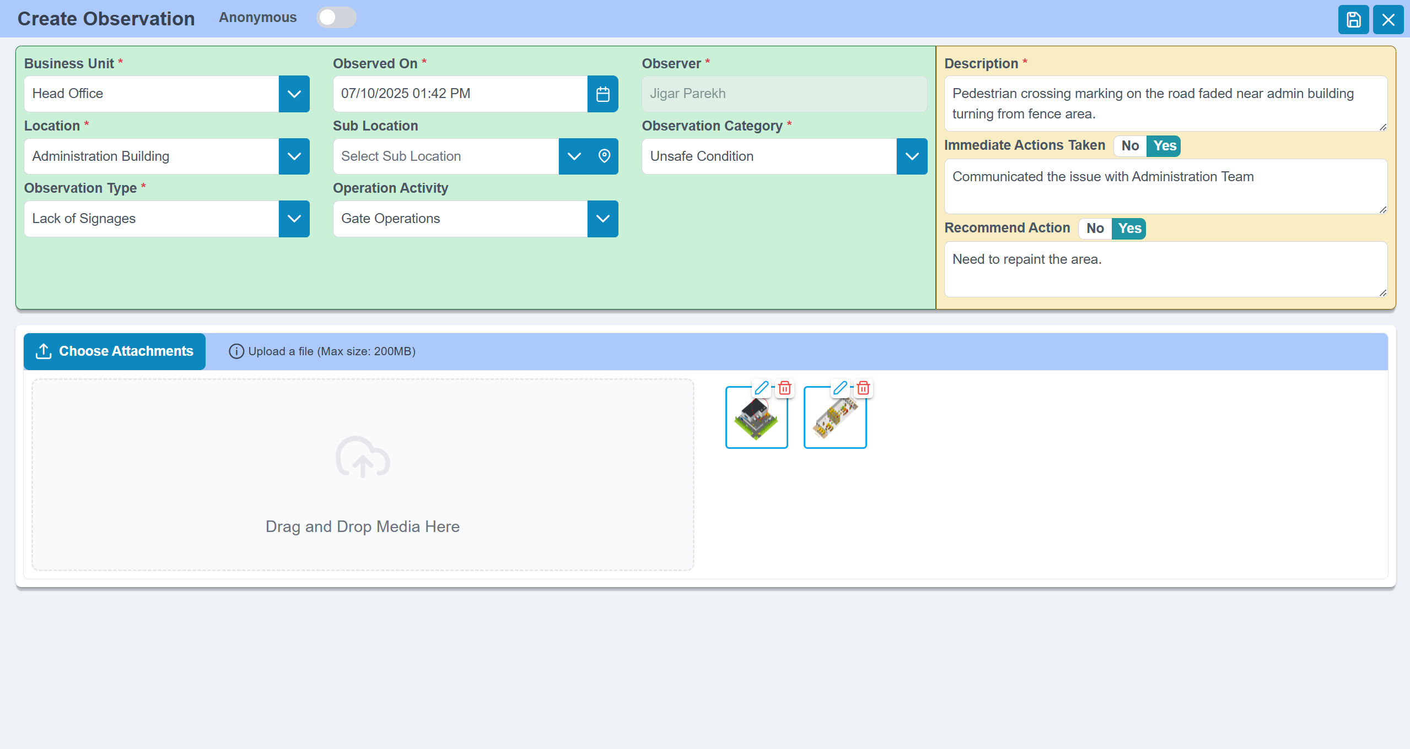1410x749 pixels.
Task: Expand the Business Unit dropdown
Action: [x=294, y=94]
